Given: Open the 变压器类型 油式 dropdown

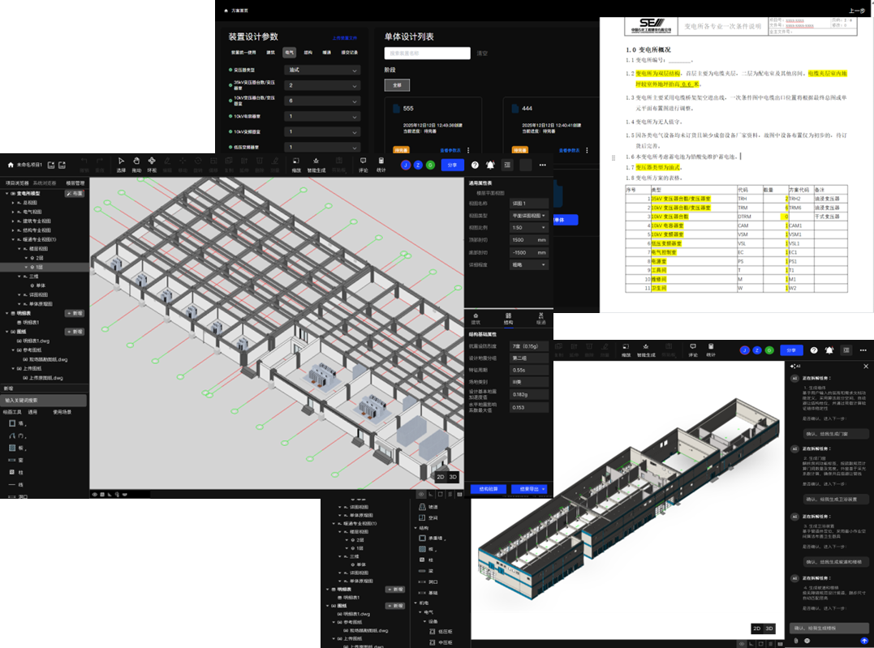Looking at the screenshot, I should (x=322, y=71).
